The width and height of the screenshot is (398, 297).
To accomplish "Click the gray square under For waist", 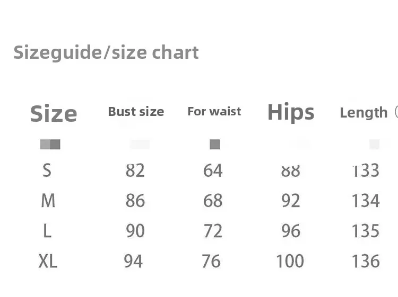I will (x=214, y=144).
